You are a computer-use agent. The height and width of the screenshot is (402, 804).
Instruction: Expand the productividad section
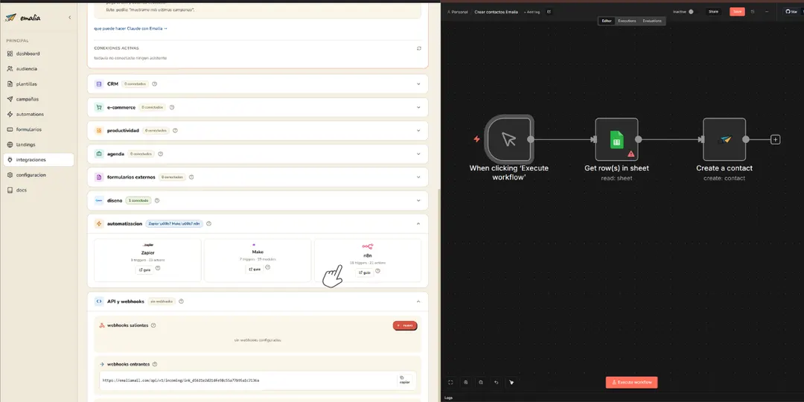pyautogui.click(x=418, y=130)
